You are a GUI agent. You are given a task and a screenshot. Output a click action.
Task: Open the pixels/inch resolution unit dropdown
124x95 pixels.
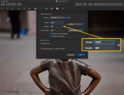coord(76,30)
